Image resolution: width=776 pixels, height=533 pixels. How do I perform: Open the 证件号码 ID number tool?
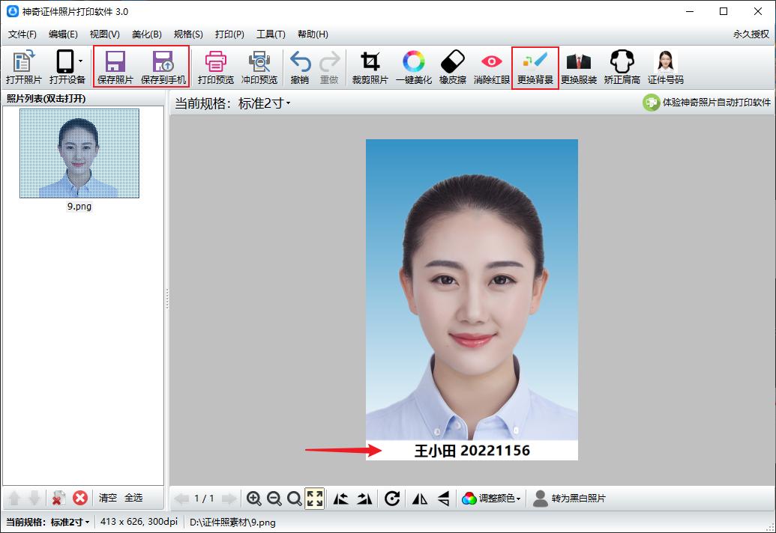tap(664, 66)
